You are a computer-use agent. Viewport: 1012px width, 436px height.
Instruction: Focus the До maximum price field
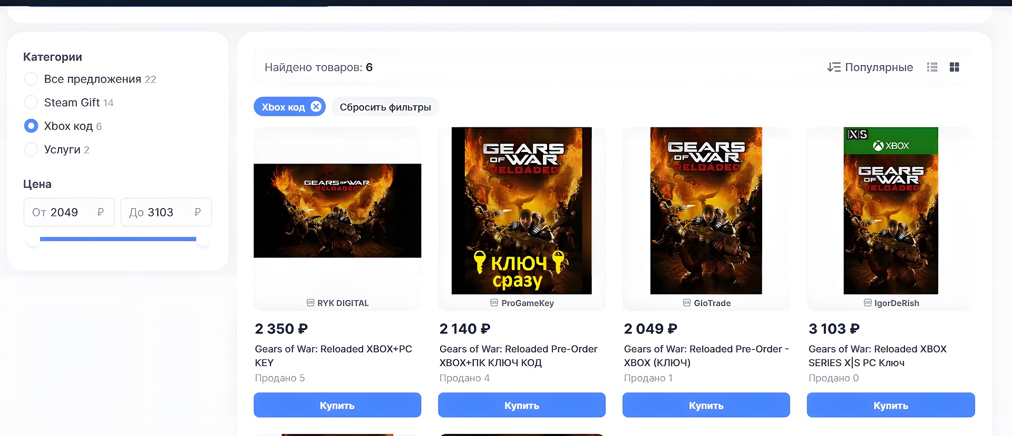(166, 212)
